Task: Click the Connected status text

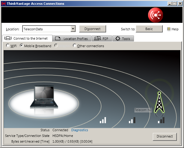Action: point(60,130)
